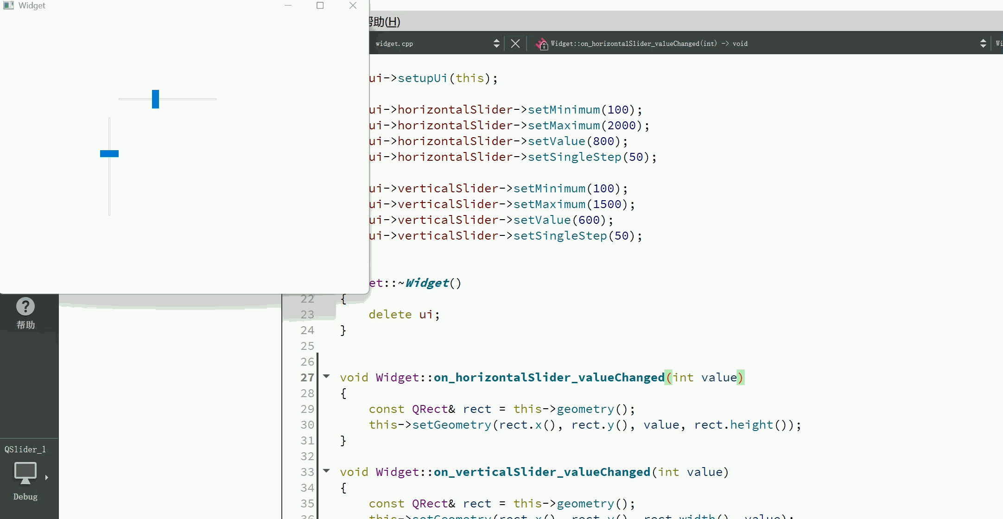Open the 帮助(H) menu

(x=385, y=22)
